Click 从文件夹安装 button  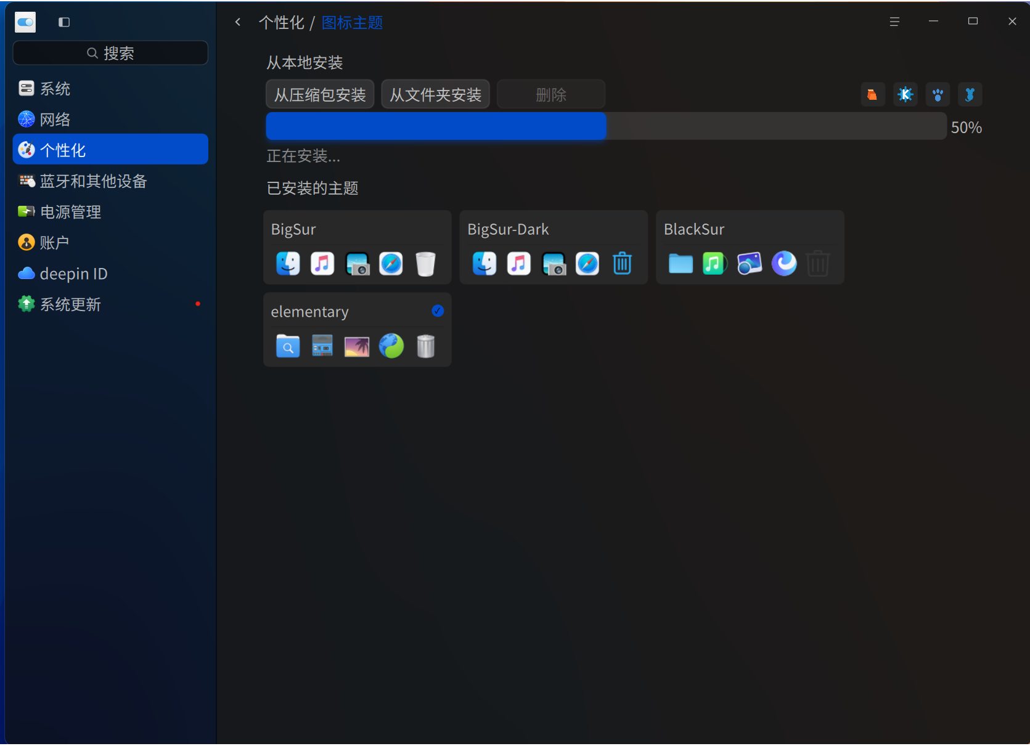(x=435, y=94)
